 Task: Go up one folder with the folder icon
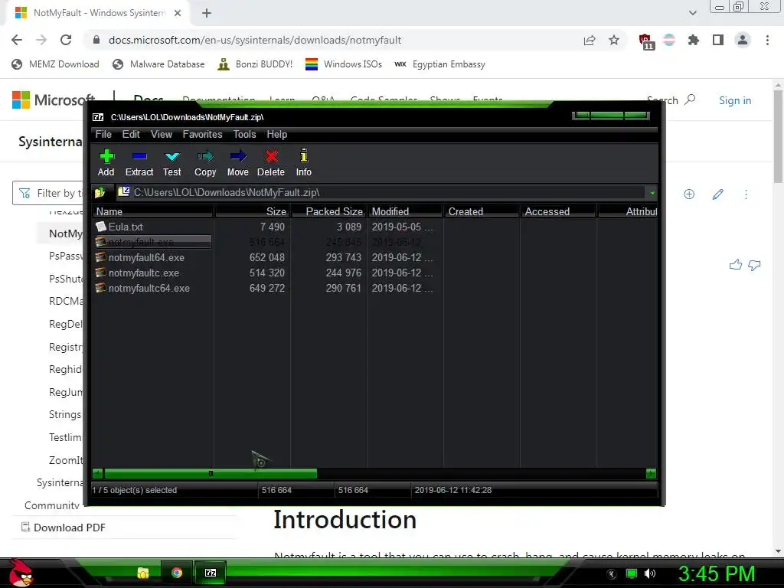100,192
